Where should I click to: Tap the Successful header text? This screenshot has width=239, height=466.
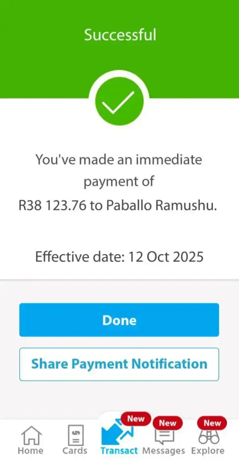coord(119,35)
